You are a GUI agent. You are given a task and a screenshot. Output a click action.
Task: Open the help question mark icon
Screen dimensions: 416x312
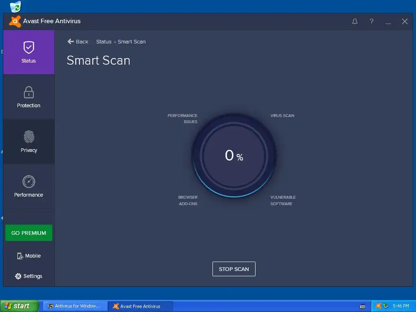[371, 21]
